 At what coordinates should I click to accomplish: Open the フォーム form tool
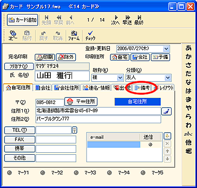[x=74, y=36]
